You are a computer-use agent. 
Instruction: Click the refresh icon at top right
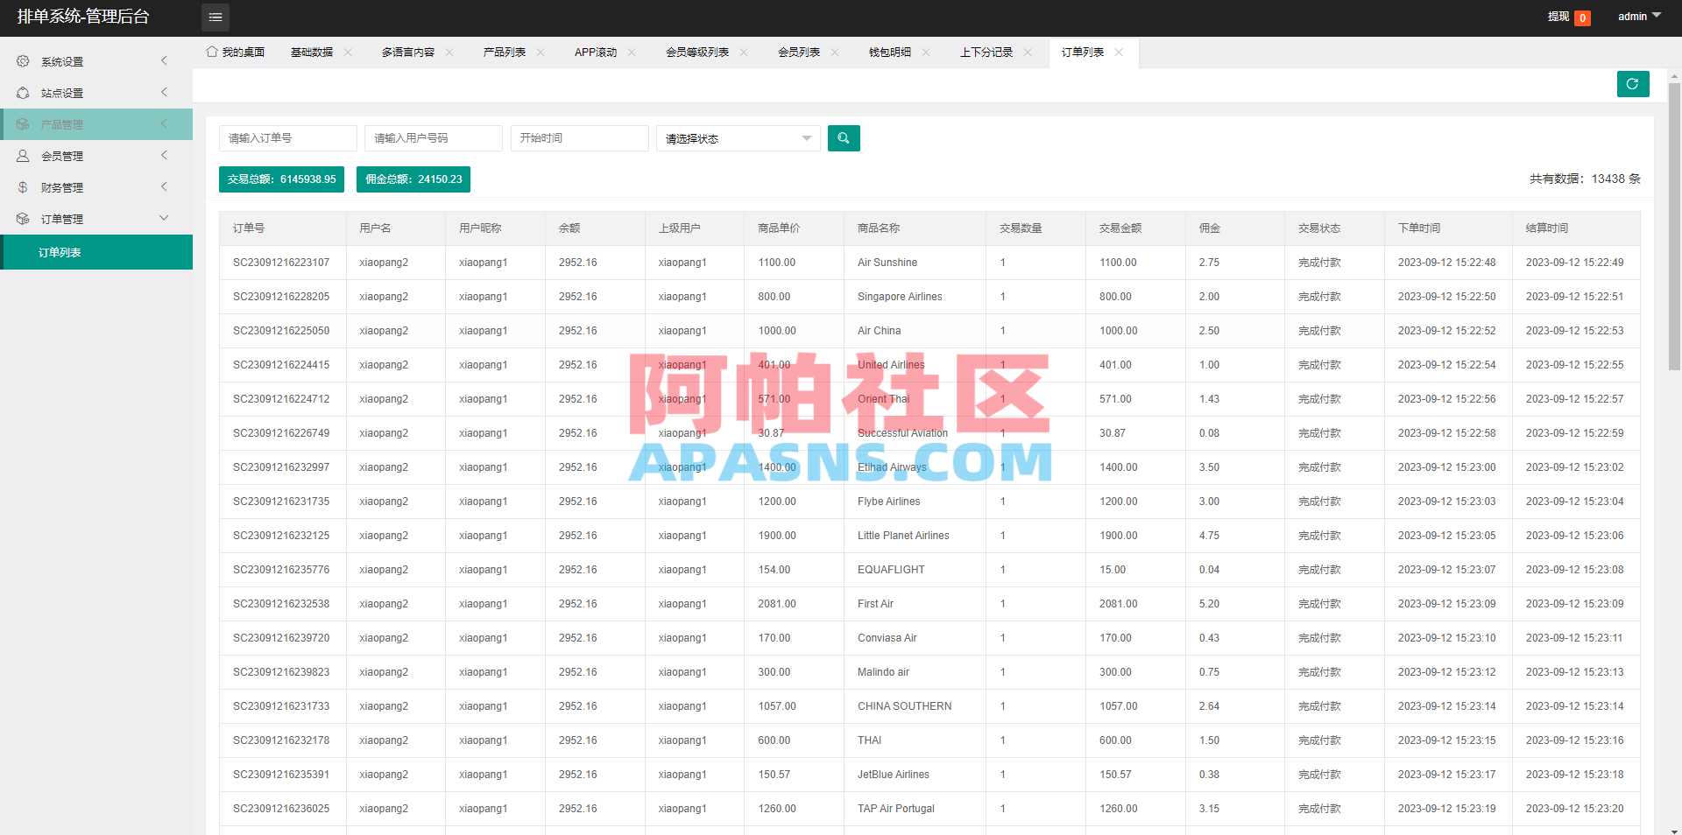pos(1632,84)
